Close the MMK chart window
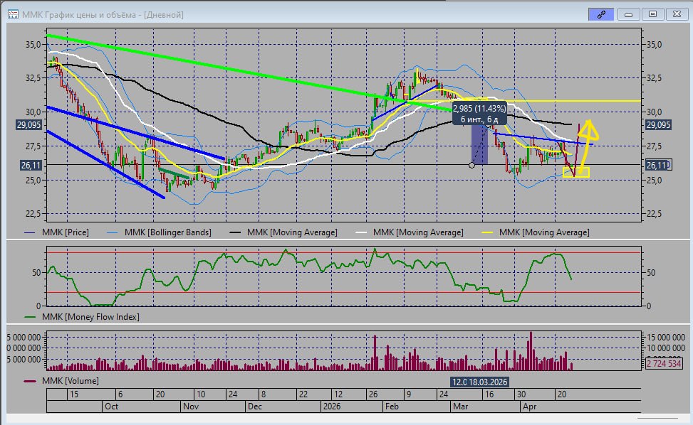This screenshot has width=693, height=425. click(x=677, y=14)
